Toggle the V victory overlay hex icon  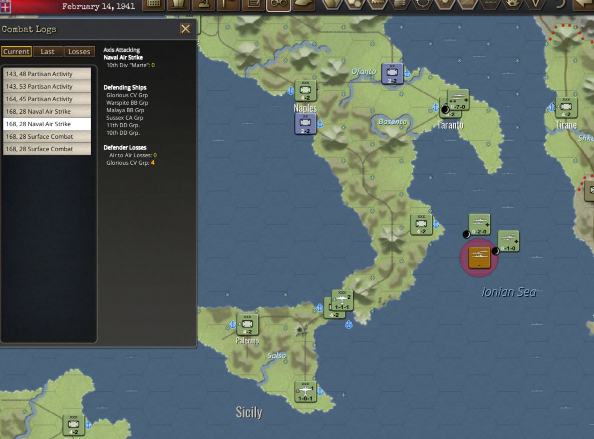(535, 5)
